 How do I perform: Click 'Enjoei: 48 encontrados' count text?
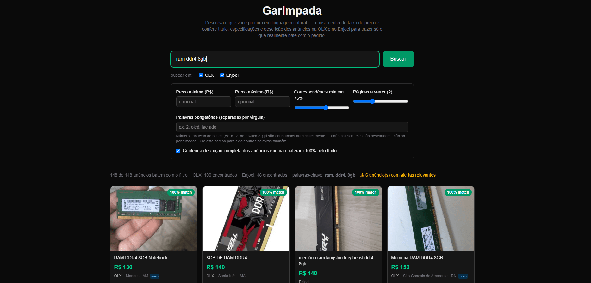[264, 175]
